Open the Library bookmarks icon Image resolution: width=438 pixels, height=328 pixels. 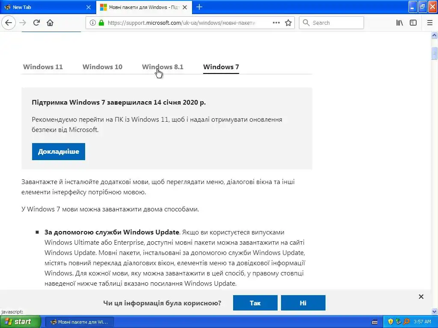coord(400,23)
